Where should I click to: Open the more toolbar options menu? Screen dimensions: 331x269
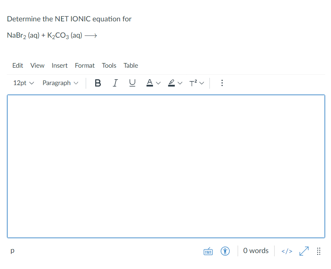[222, 83]
